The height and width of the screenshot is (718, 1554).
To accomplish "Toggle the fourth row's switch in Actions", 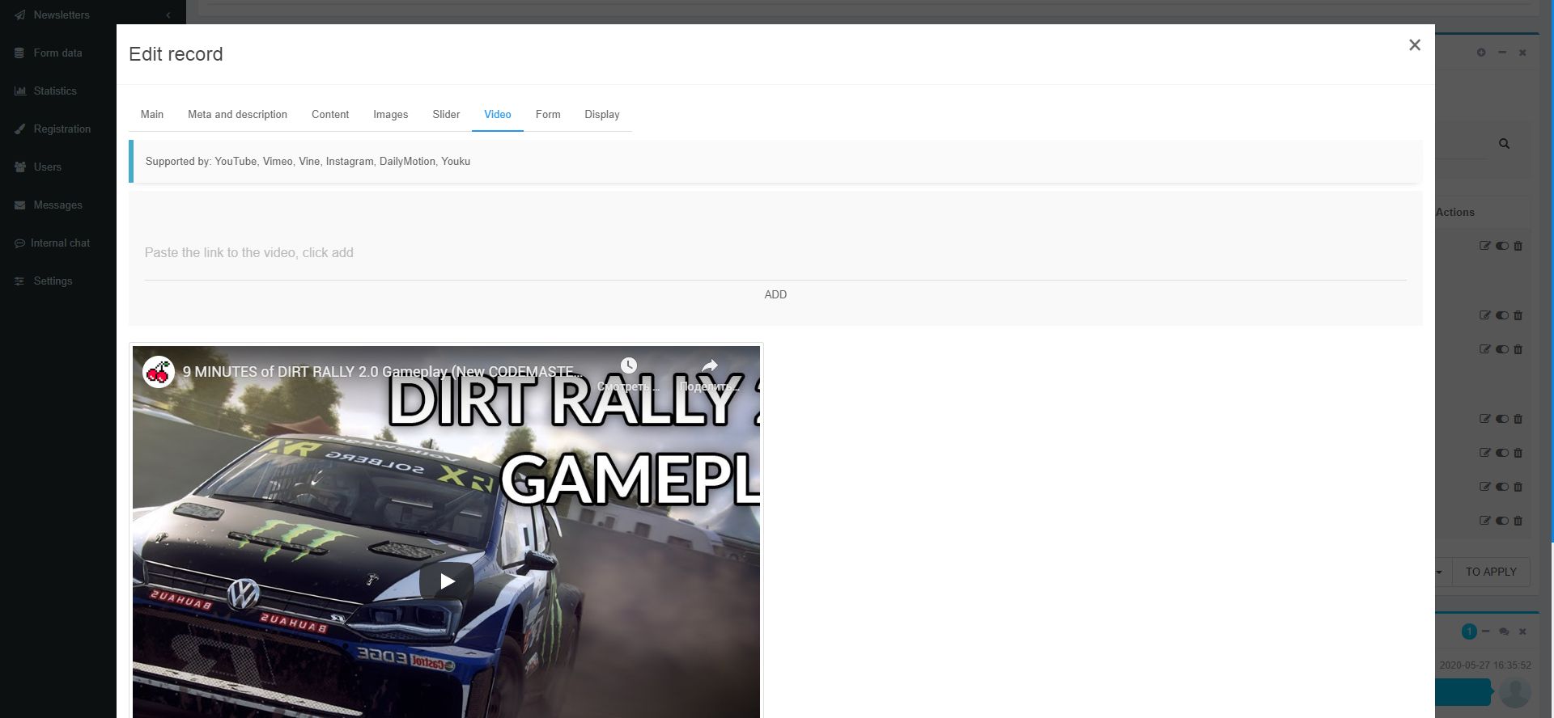I will [1502, 419].
